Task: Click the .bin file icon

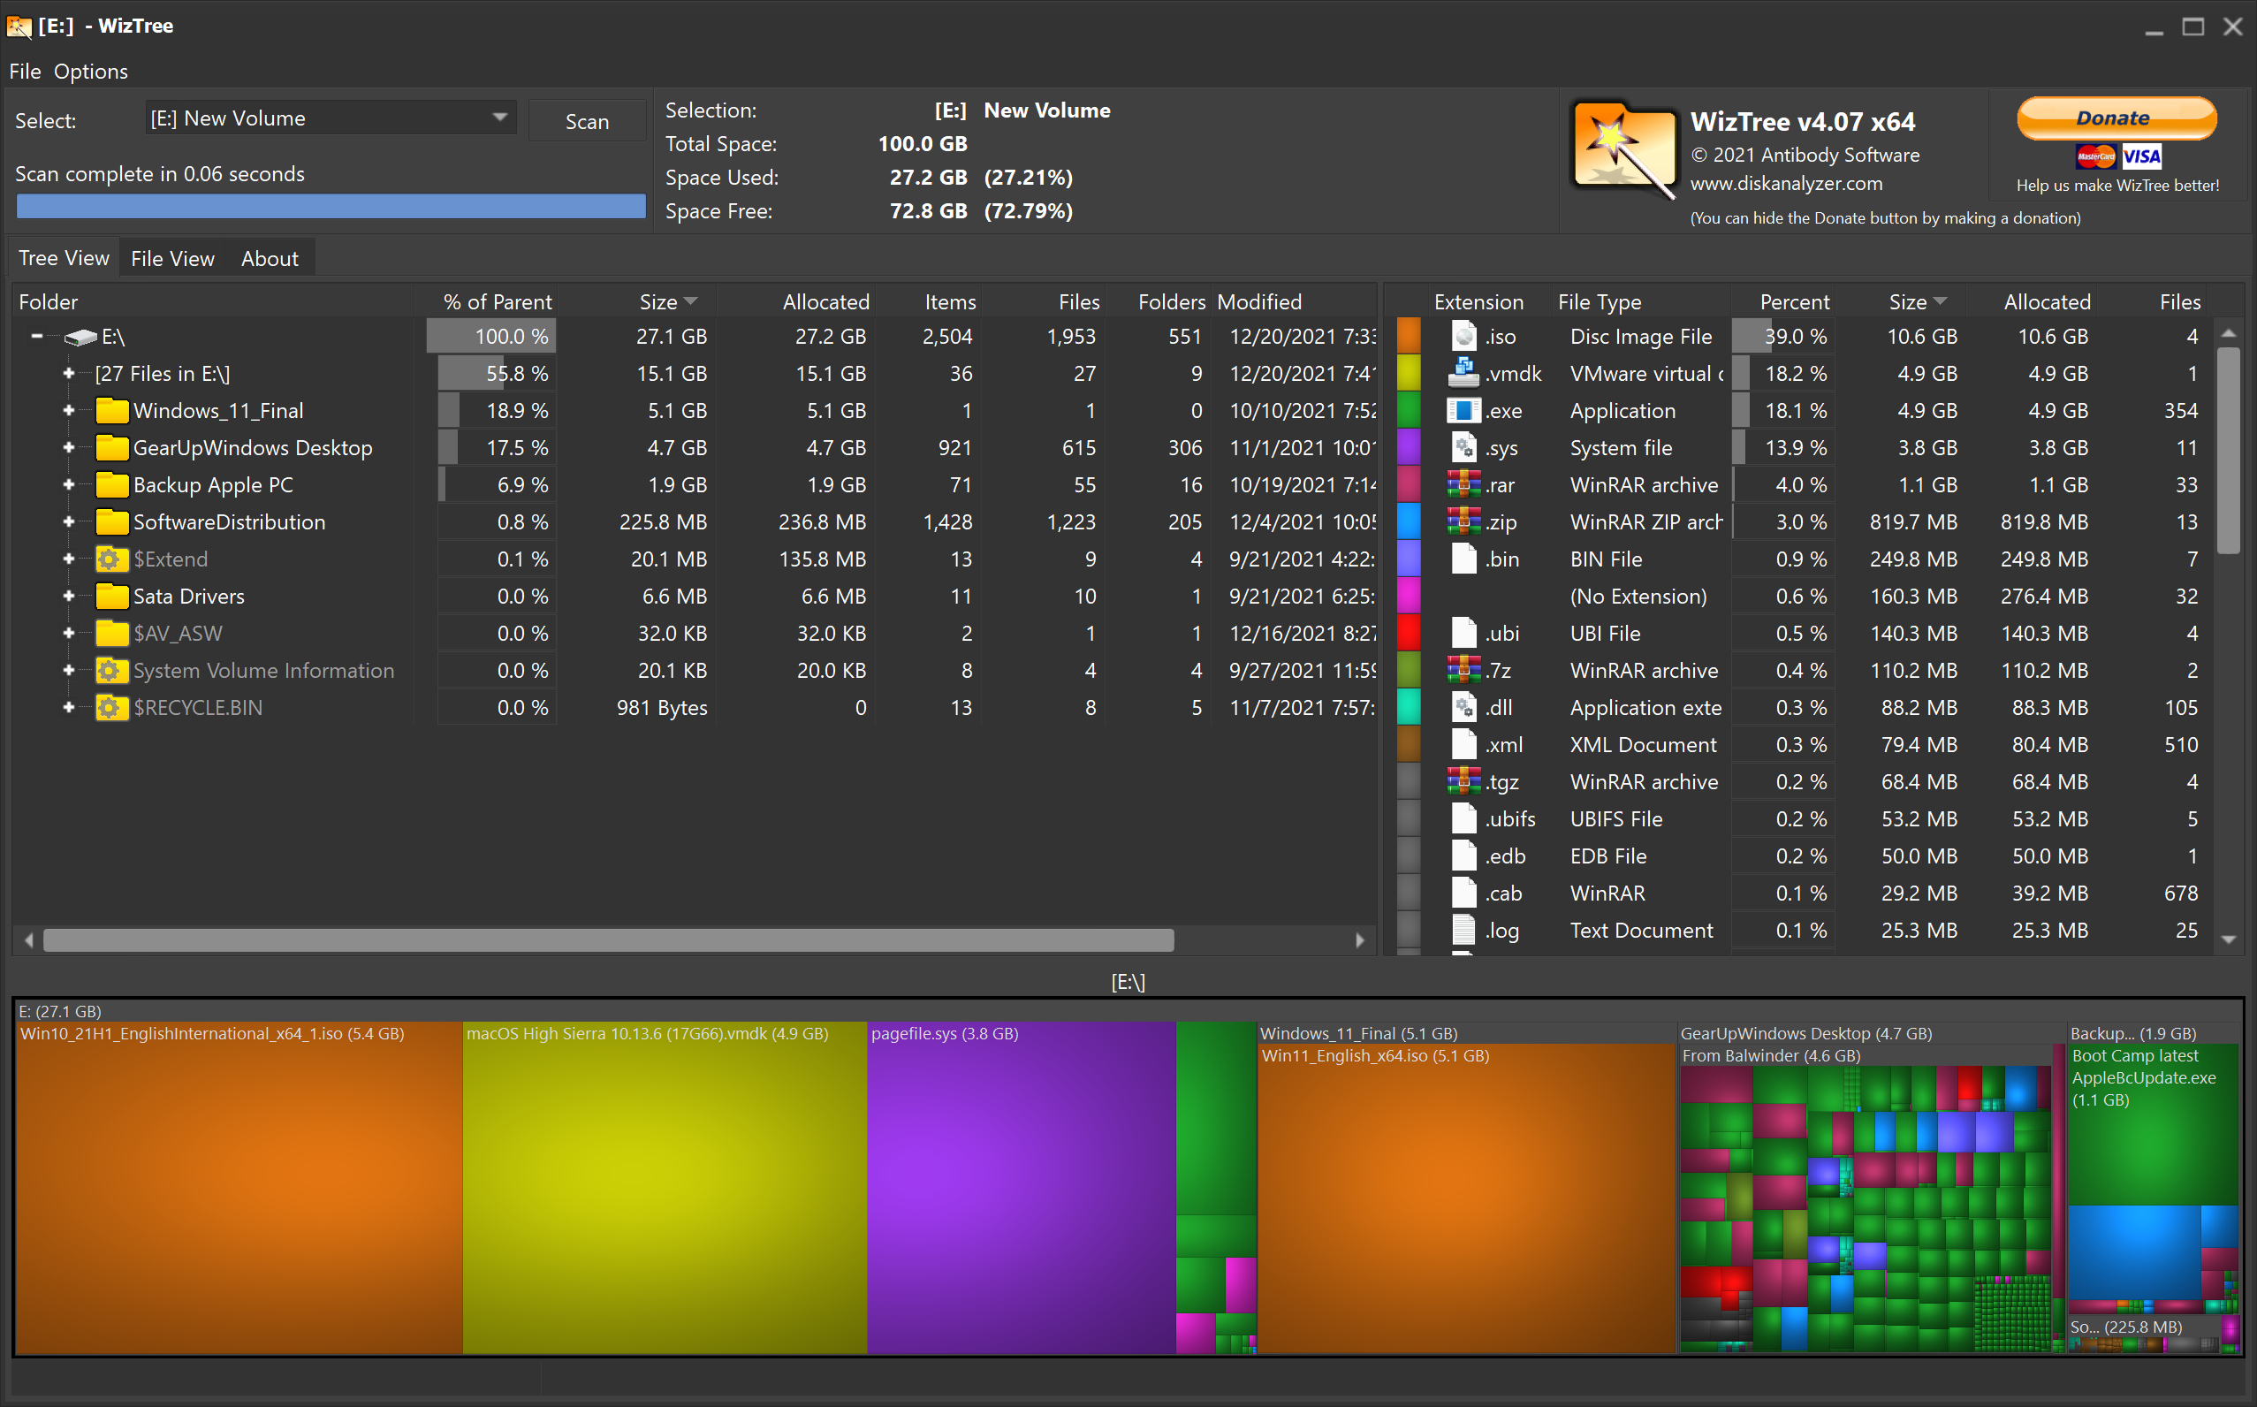Action: coord(1464,559)
